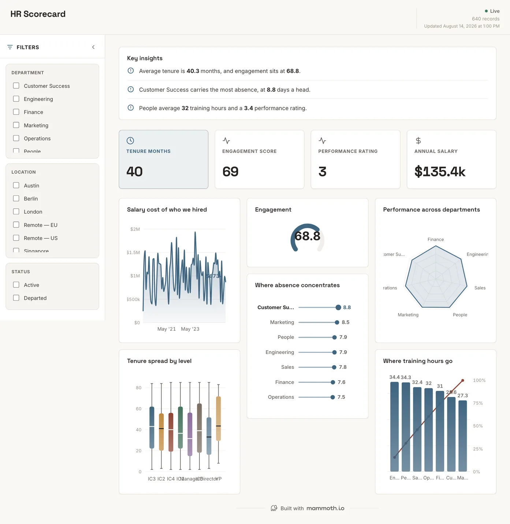Click the VP box in tenure spread chart
Image resolution: width=510 pixels, height=524 pixels.
(x=219, y=419)
